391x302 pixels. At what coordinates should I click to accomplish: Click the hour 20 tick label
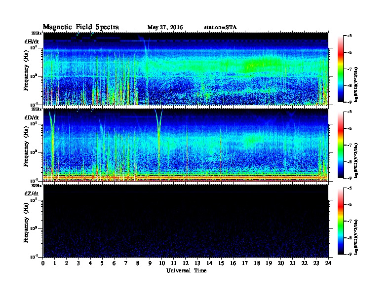pos(280,263)
